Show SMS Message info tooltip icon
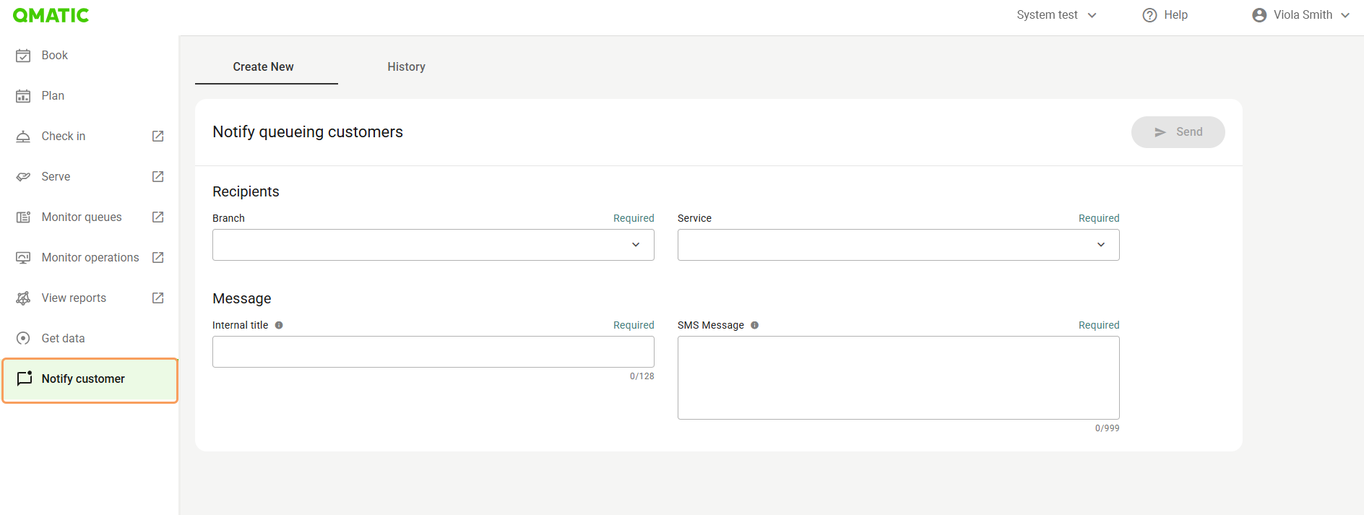The image size is (1364, 515). 754,326
